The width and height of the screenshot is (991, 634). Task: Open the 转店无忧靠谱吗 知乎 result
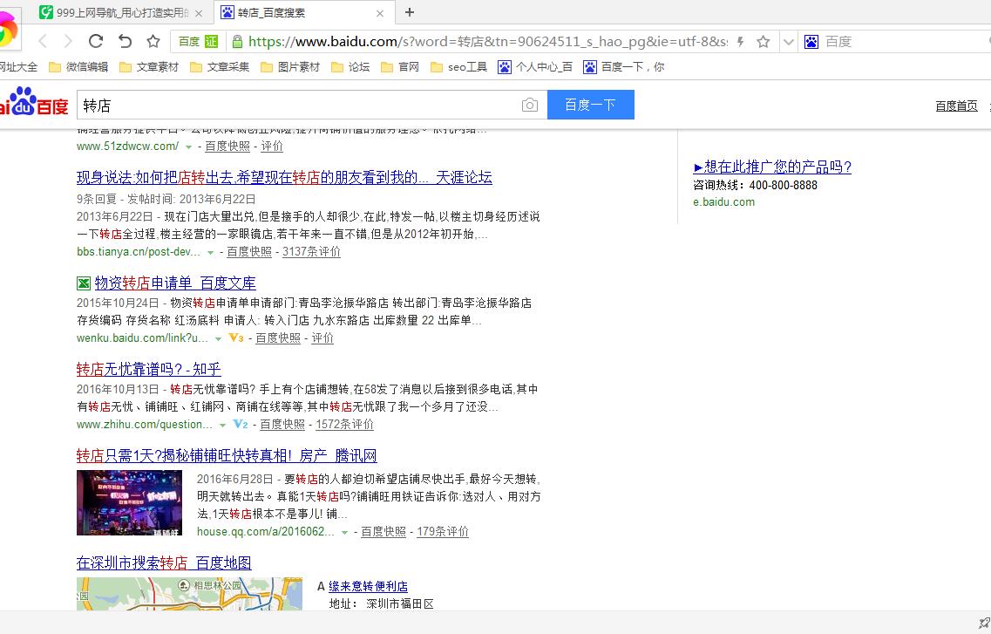pyautogui.click(x=148, y=369)
